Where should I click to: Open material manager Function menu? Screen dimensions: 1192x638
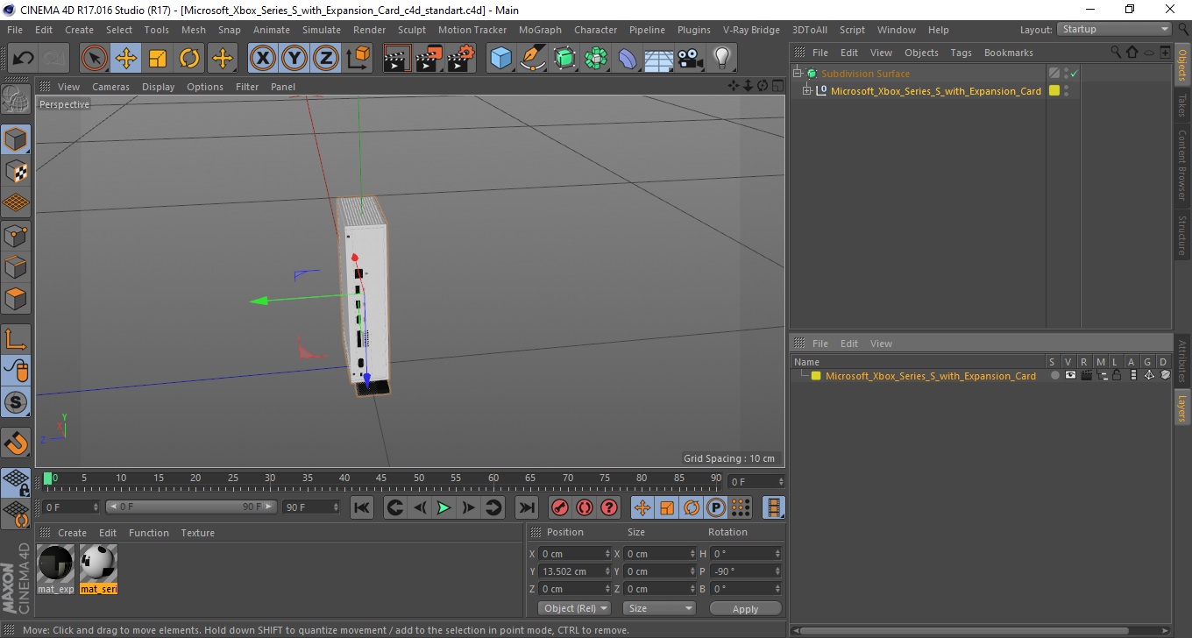tap(149, 533)
